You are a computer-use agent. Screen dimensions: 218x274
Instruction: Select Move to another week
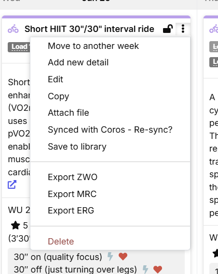[110, 46]
